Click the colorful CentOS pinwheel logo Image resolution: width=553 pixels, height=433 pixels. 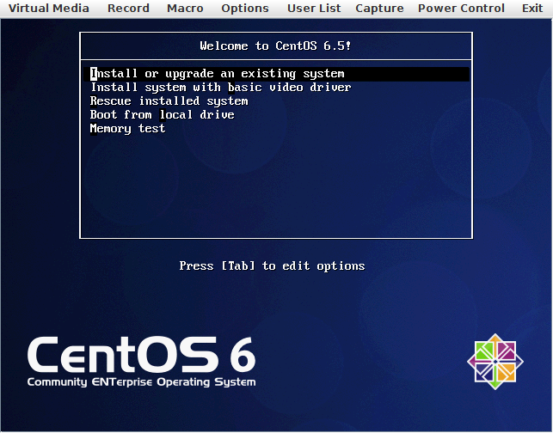pyautogui.click(x=495, y=358)
